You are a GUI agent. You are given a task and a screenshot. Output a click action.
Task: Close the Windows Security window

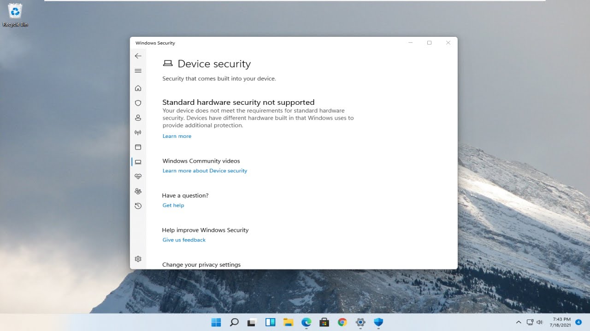click(448, 43)
